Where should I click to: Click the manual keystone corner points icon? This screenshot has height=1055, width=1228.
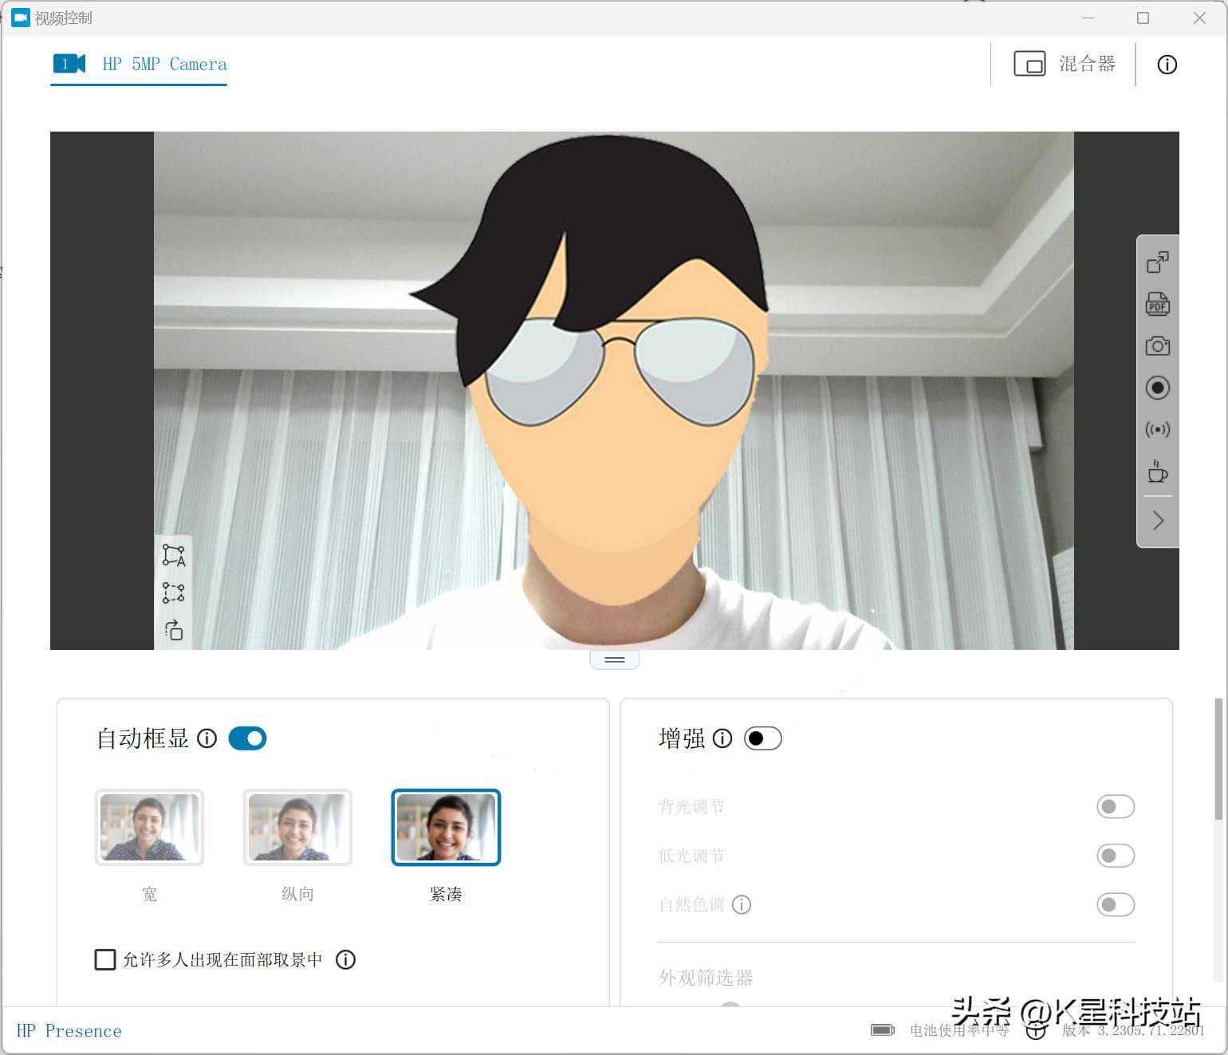pyautogui.click(x=174, y=592)
